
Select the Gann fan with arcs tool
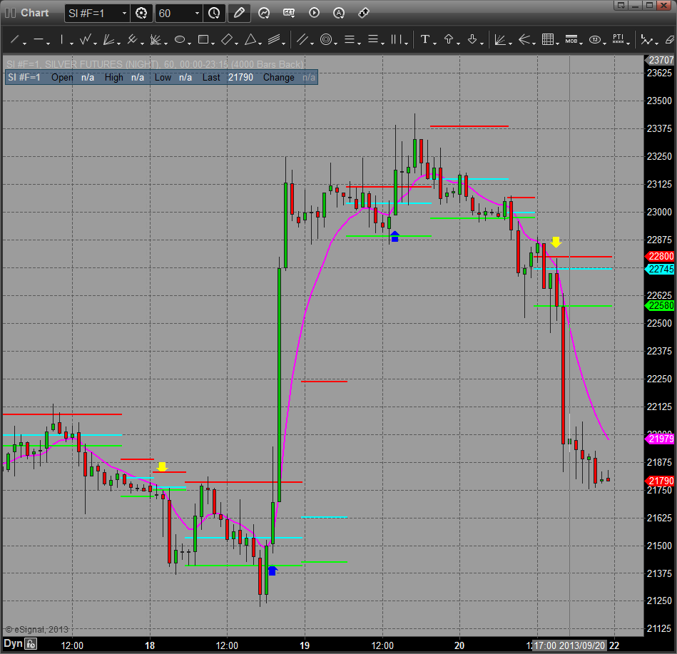pos(156,40)
